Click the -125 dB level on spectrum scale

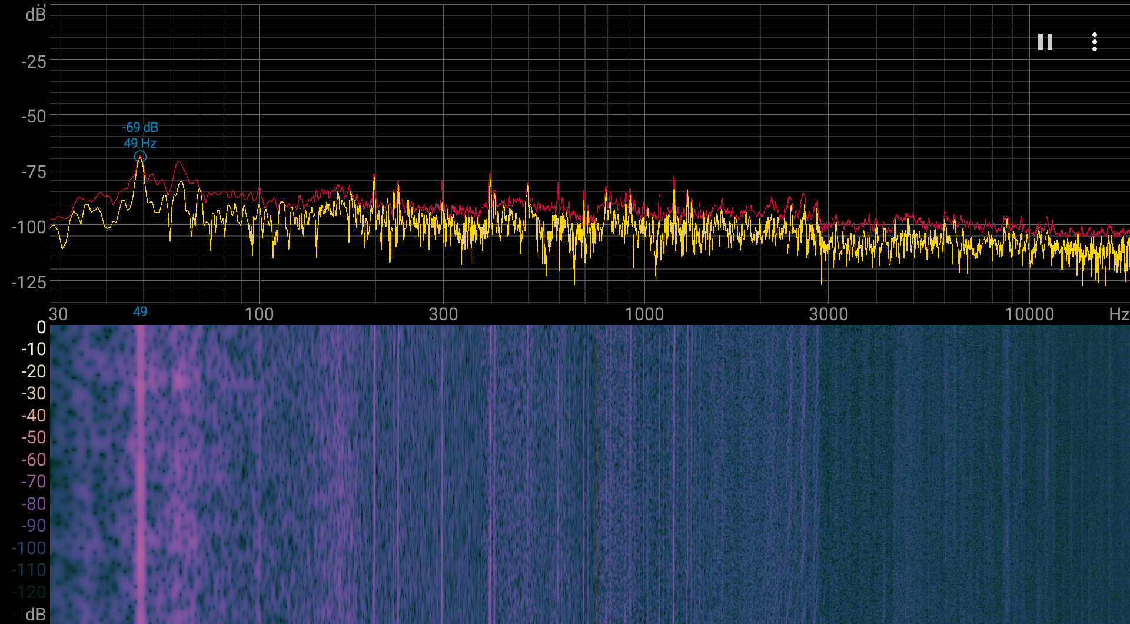29,283
